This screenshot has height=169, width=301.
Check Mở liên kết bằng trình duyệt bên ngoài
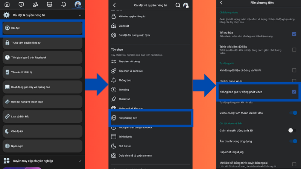point(294,164)
